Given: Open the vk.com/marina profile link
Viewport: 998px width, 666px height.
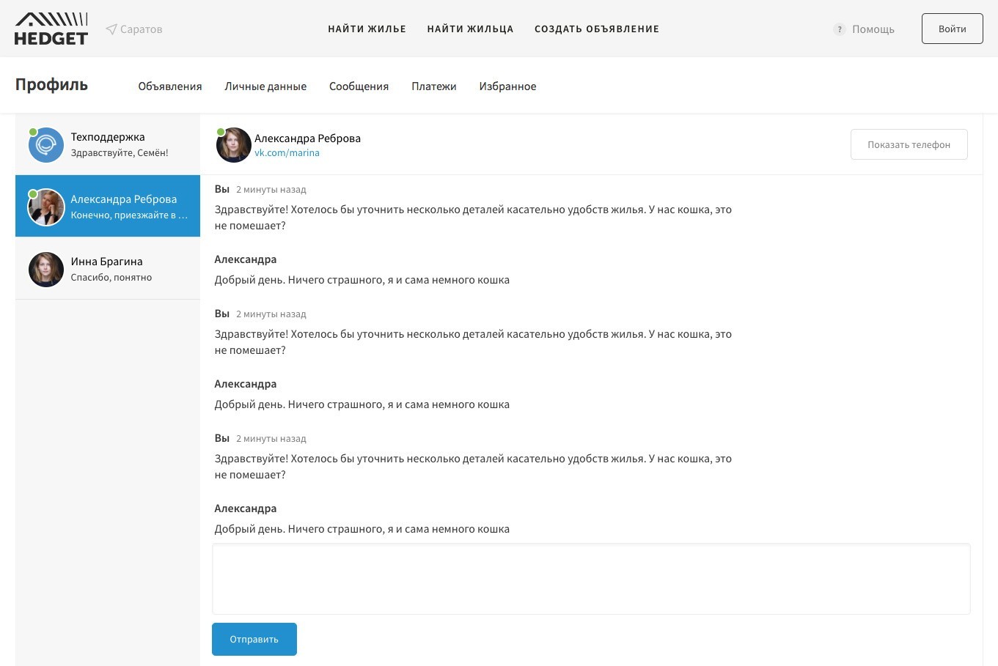Looking at the screenshot, I should point(287,153).
